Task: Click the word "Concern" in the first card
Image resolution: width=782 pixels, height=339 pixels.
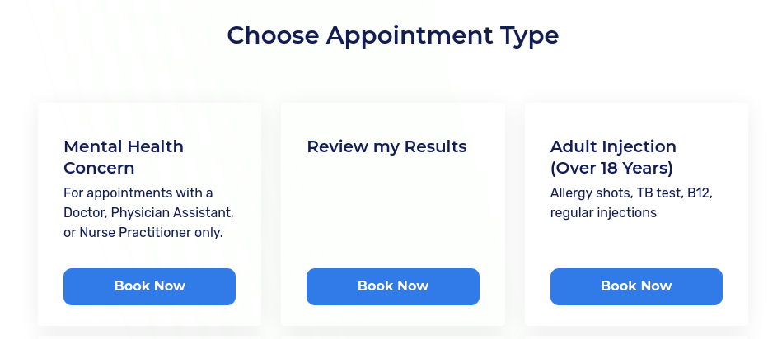Action: pyautogui.click(x=99, y=169)
